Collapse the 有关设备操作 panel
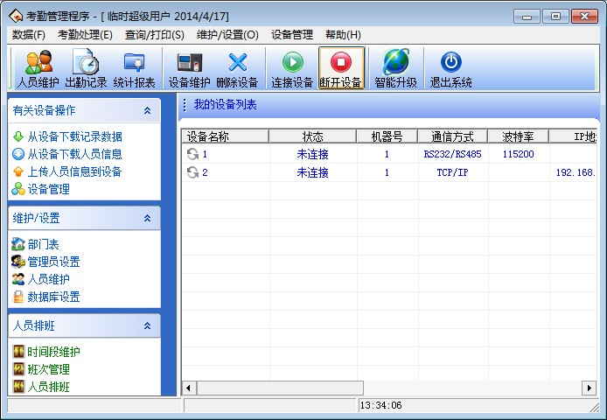 click(147, 111)
